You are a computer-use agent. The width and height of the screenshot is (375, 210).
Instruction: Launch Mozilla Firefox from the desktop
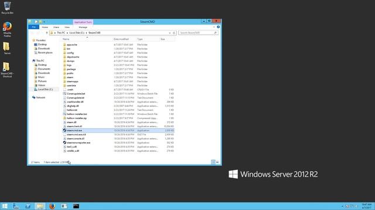click(x=7, y=29)
